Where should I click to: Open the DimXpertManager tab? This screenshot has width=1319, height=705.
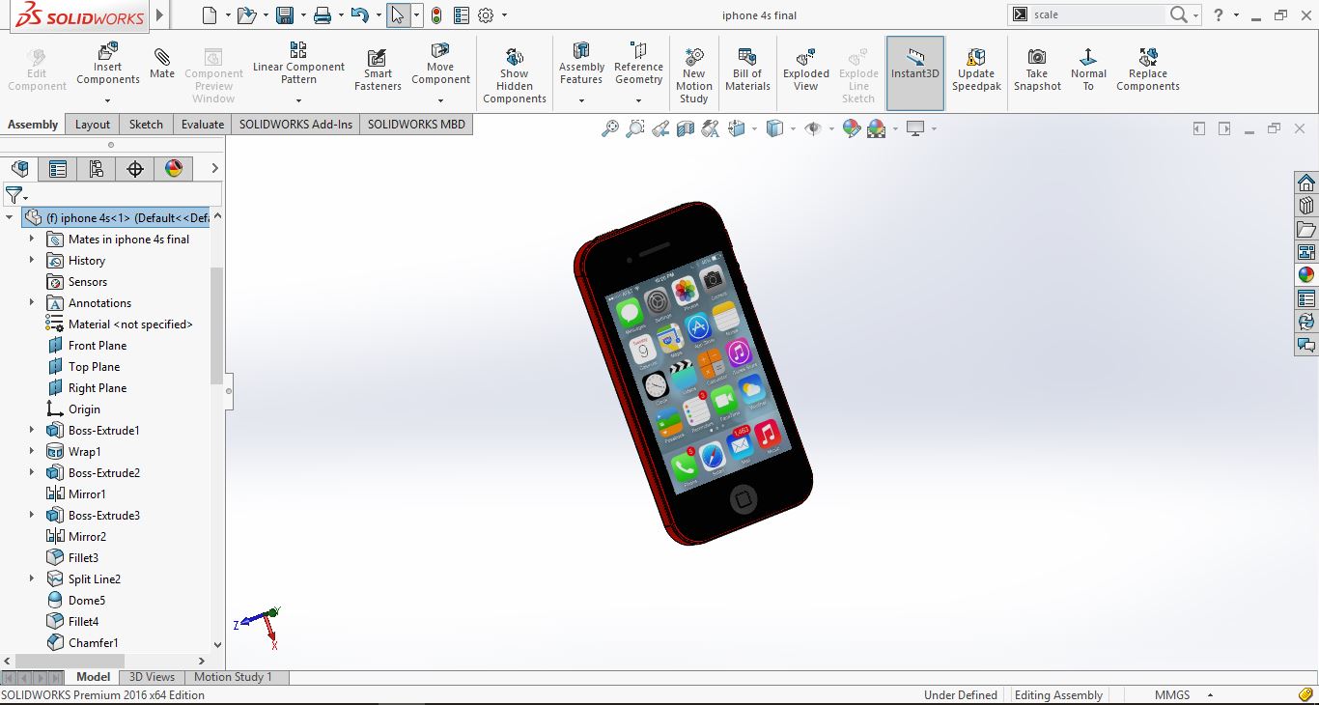(x=135, y=169)
